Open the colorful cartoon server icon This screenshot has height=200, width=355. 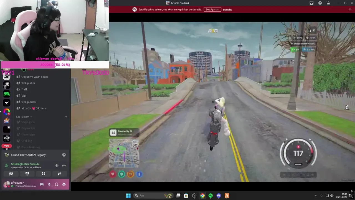coord(7,121)
